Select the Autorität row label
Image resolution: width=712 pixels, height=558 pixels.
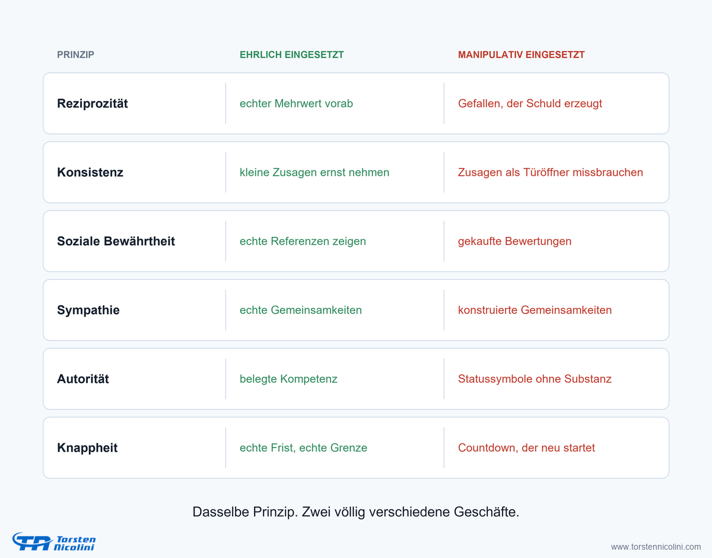[x=83, y=379]
